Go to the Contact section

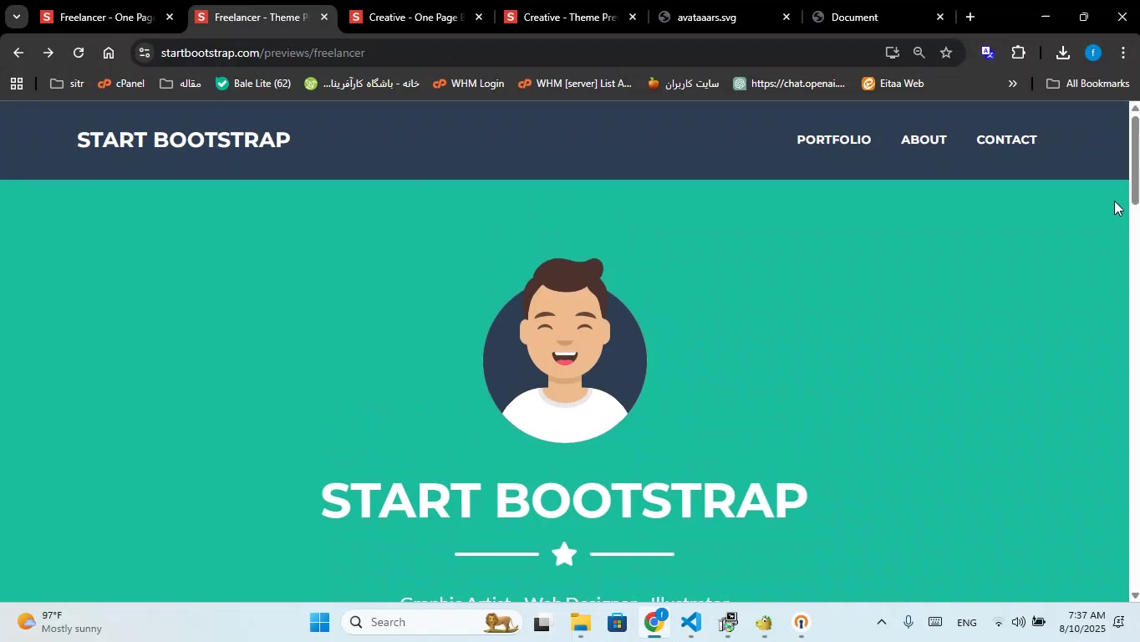1006,140
